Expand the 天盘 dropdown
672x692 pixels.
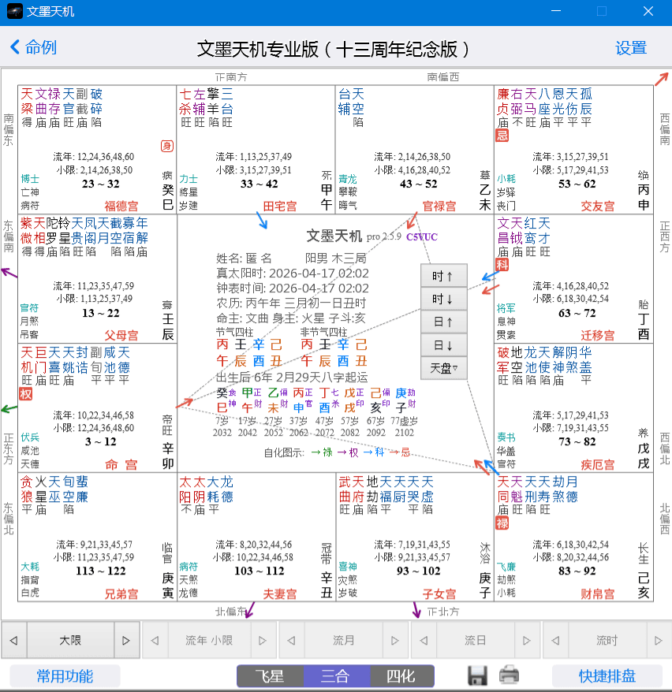click(x=443, y=367)
